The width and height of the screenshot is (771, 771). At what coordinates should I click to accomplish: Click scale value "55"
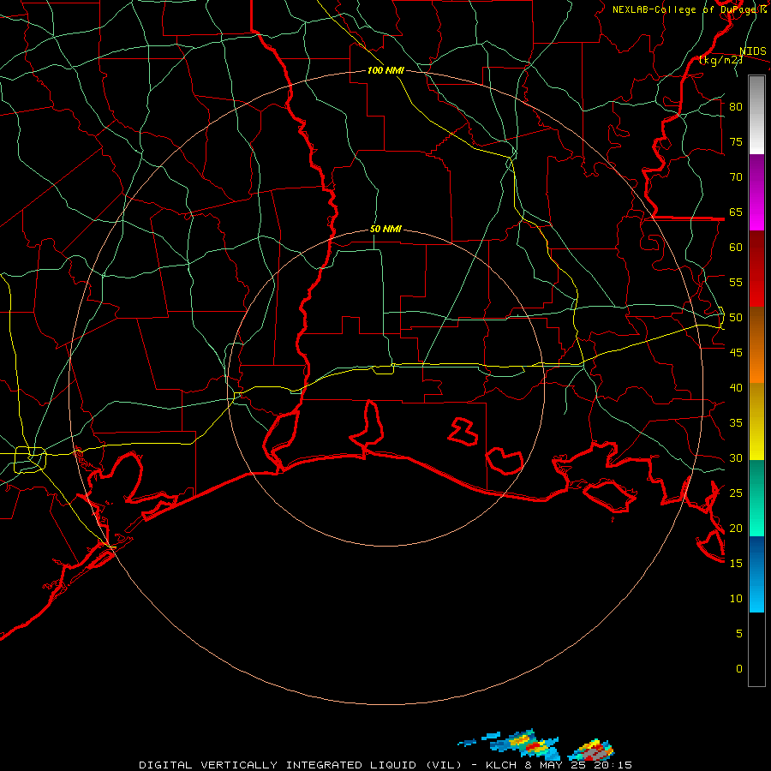[x=736, y=282]
